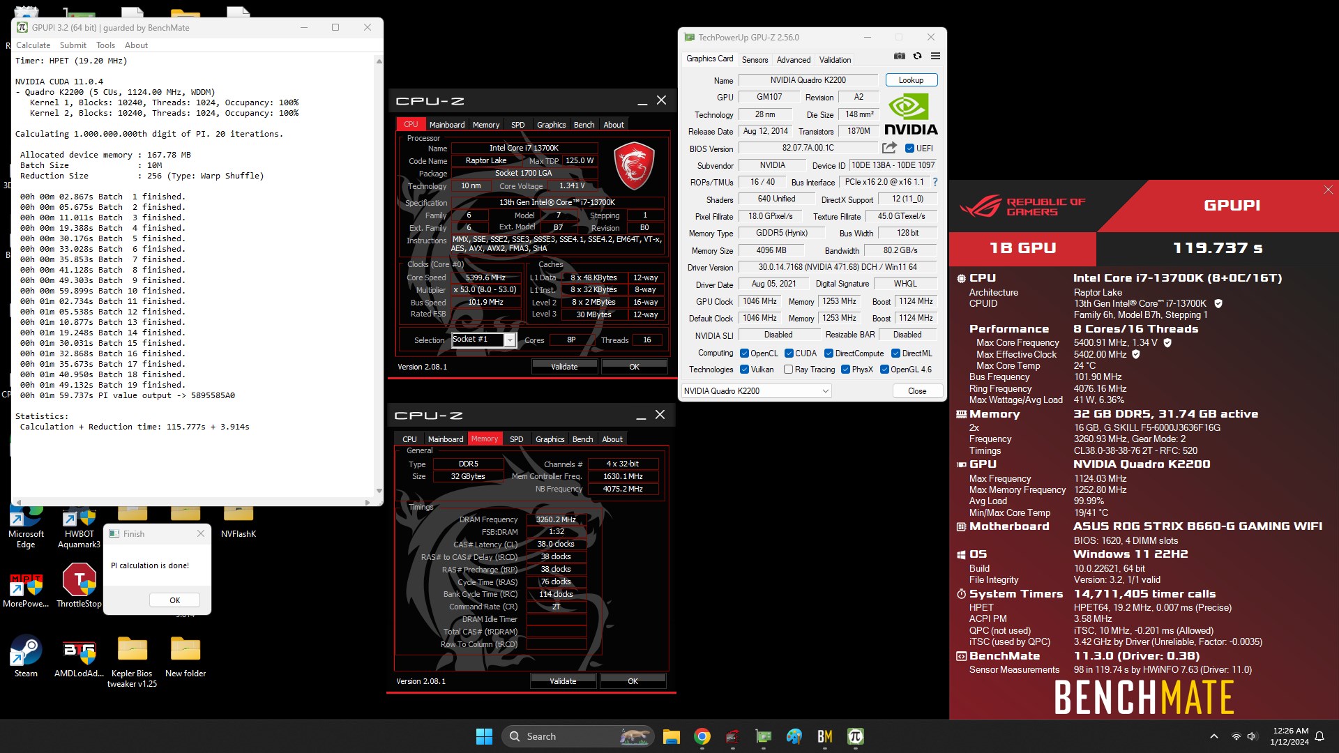Open the GPU-Z hamburger menu
Image resolution: width=1339 pixels, height=753 pixels.
coord(936,56)
